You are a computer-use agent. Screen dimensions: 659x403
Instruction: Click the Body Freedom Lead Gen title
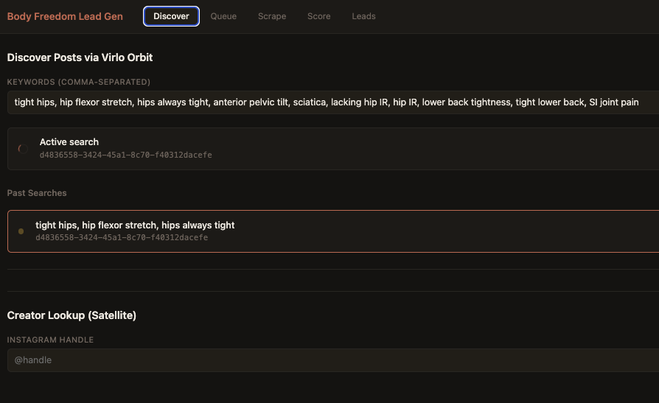coord(65,16)
